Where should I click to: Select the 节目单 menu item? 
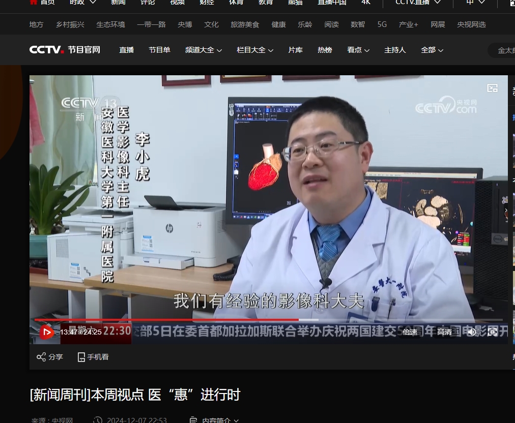[159, 50]
